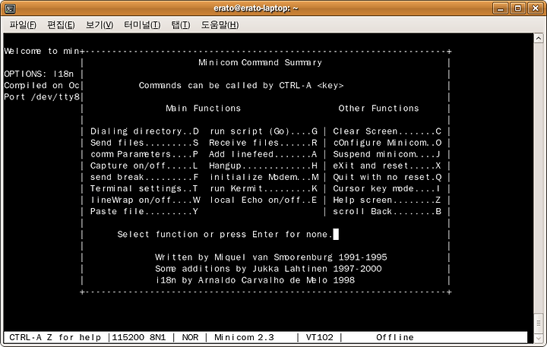Screen dimensions: 547x347
Task: Click the 'Hangup.............H' entry
Action: pyautogui.click(x=264, y=166)
